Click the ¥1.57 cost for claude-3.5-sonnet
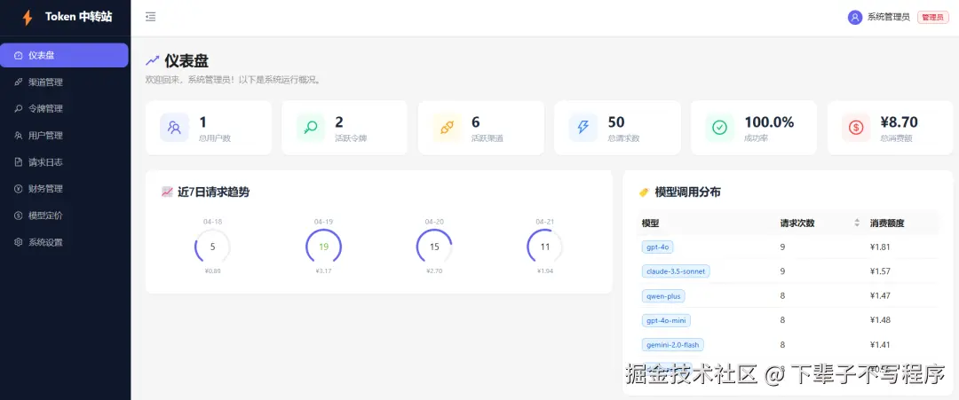 point(879,271)
